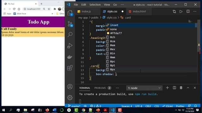Open editor More Actions ellipsis

[195, 12]
